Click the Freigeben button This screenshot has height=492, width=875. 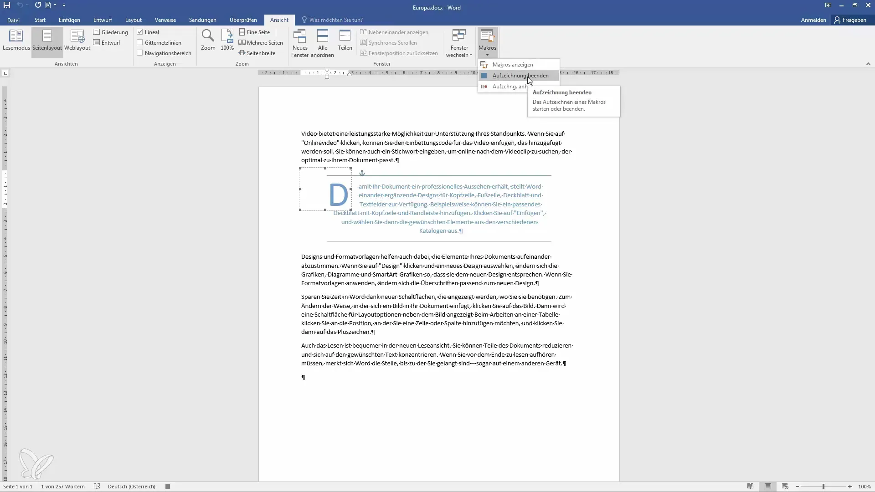tap(850, 20)
